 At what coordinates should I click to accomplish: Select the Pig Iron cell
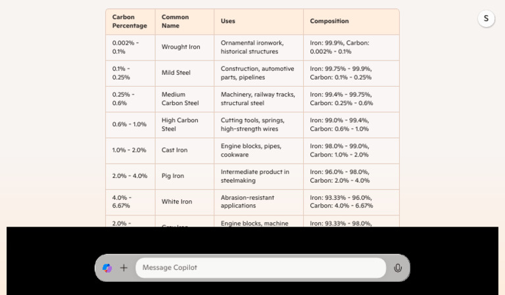point(173,176)
